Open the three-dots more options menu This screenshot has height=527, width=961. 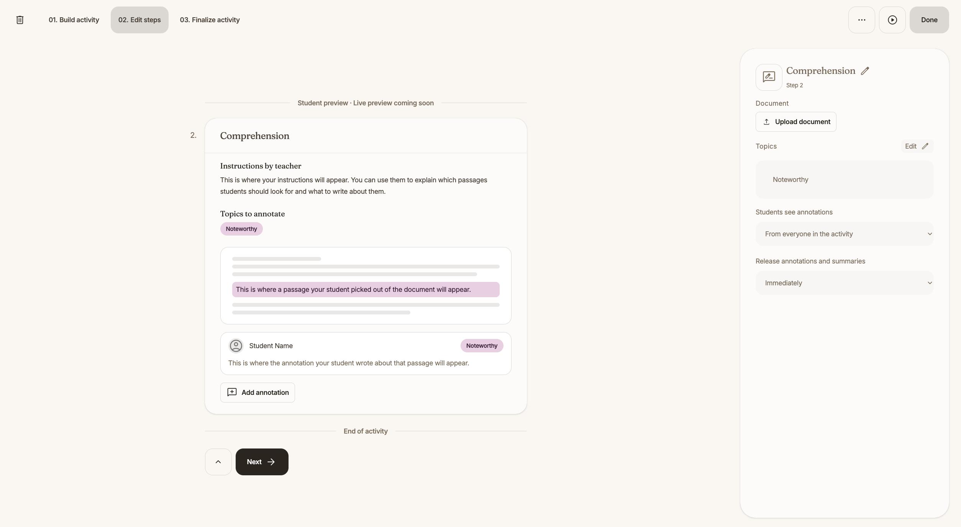[x=861, y=20]
